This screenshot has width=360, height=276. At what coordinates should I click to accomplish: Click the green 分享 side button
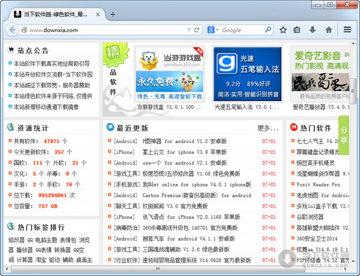coord(344,135)
